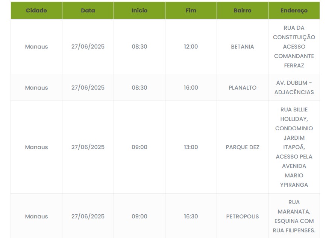
Task: Click the Cidade column header
Action: (36, 11)
